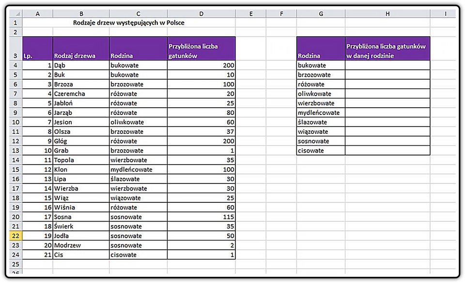Click species count 115 in Sosna row
The width and height of the screenshot is (465, 283).
tap(201, 217)
